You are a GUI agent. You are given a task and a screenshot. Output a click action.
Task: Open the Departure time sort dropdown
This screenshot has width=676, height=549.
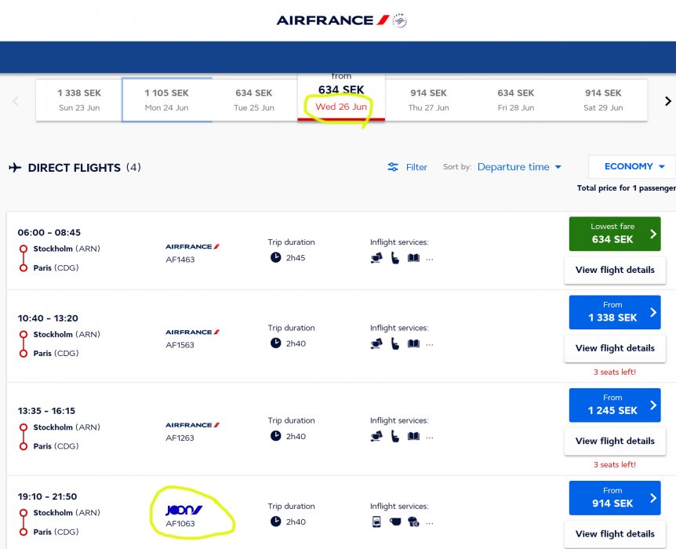(x=519, y=167)
